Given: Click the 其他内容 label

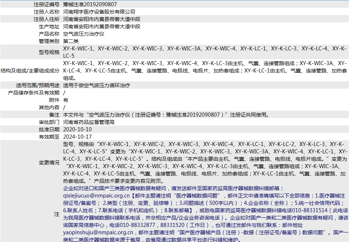Looking at the screenshot, I should [49, 108].
